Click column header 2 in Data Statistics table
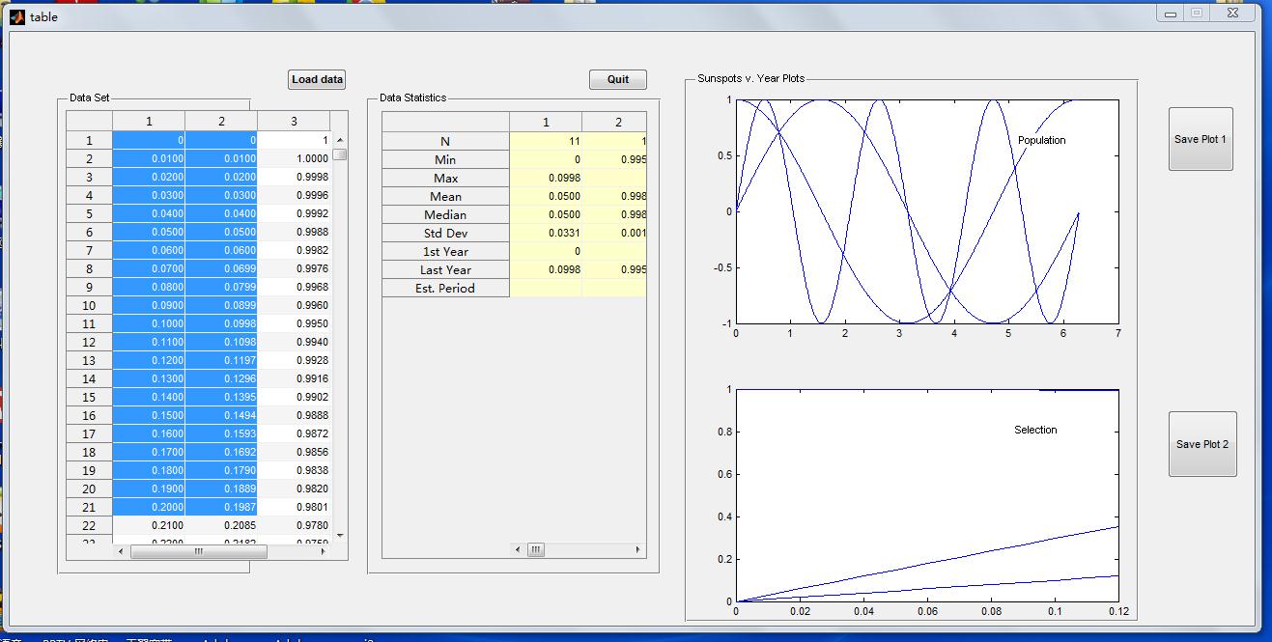Viewport: 1272px width, 642px height. coord(614,122)
